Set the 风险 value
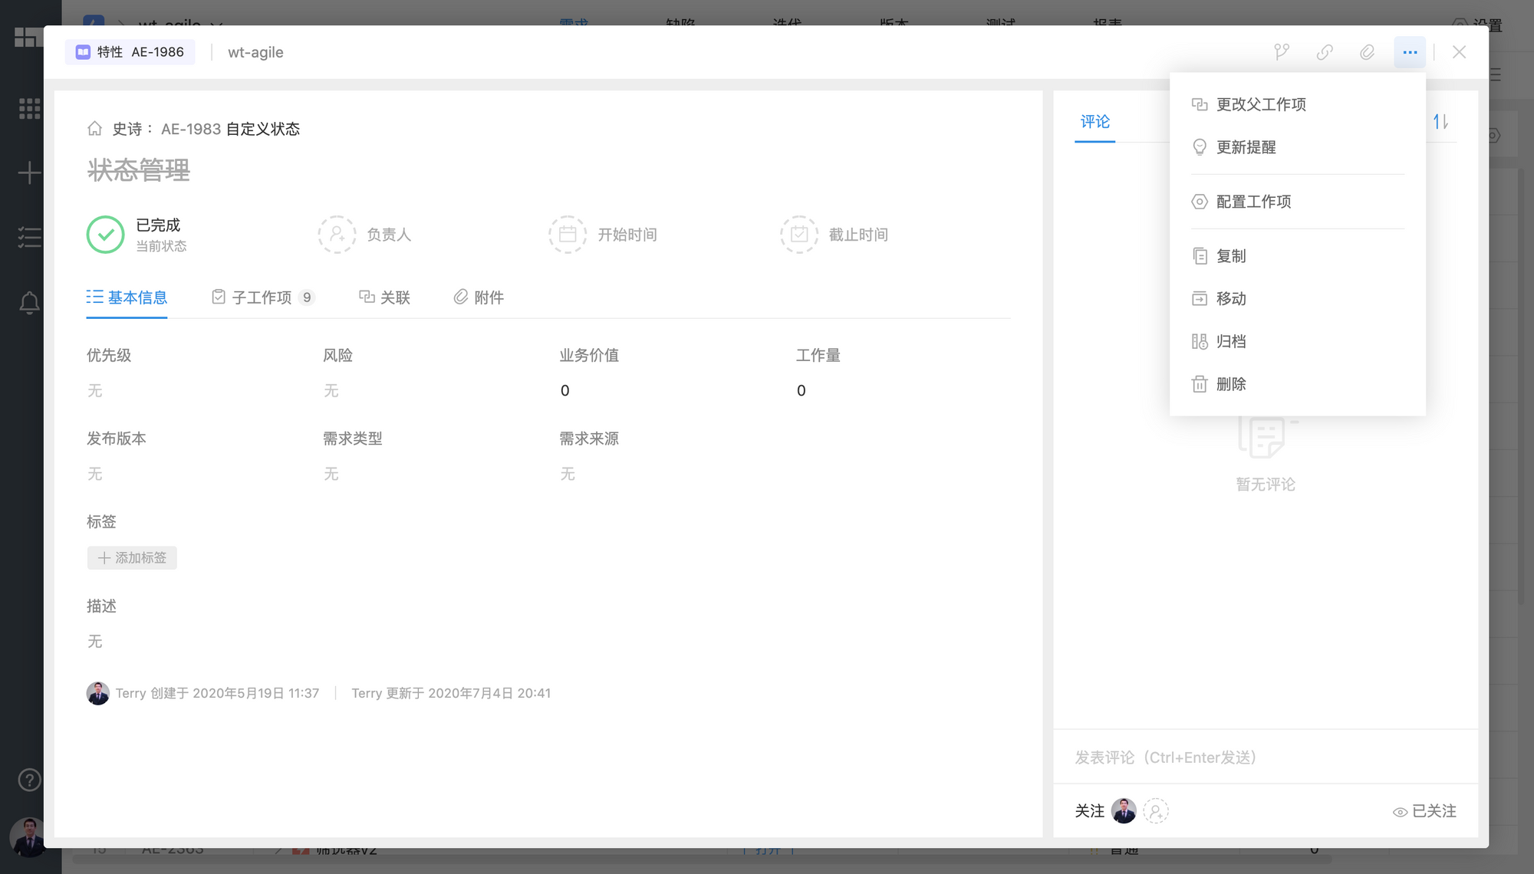1534x874 pixels. [331, 391]
